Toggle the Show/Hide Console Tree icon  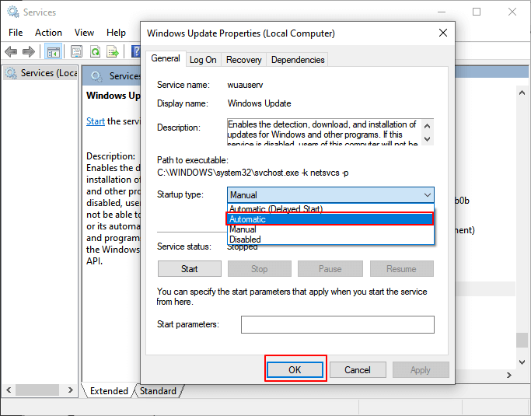click(53, 52)
